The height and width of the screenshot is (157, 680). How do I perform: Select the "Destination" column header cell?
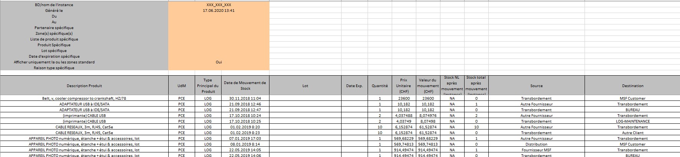(x=632, y=86)
